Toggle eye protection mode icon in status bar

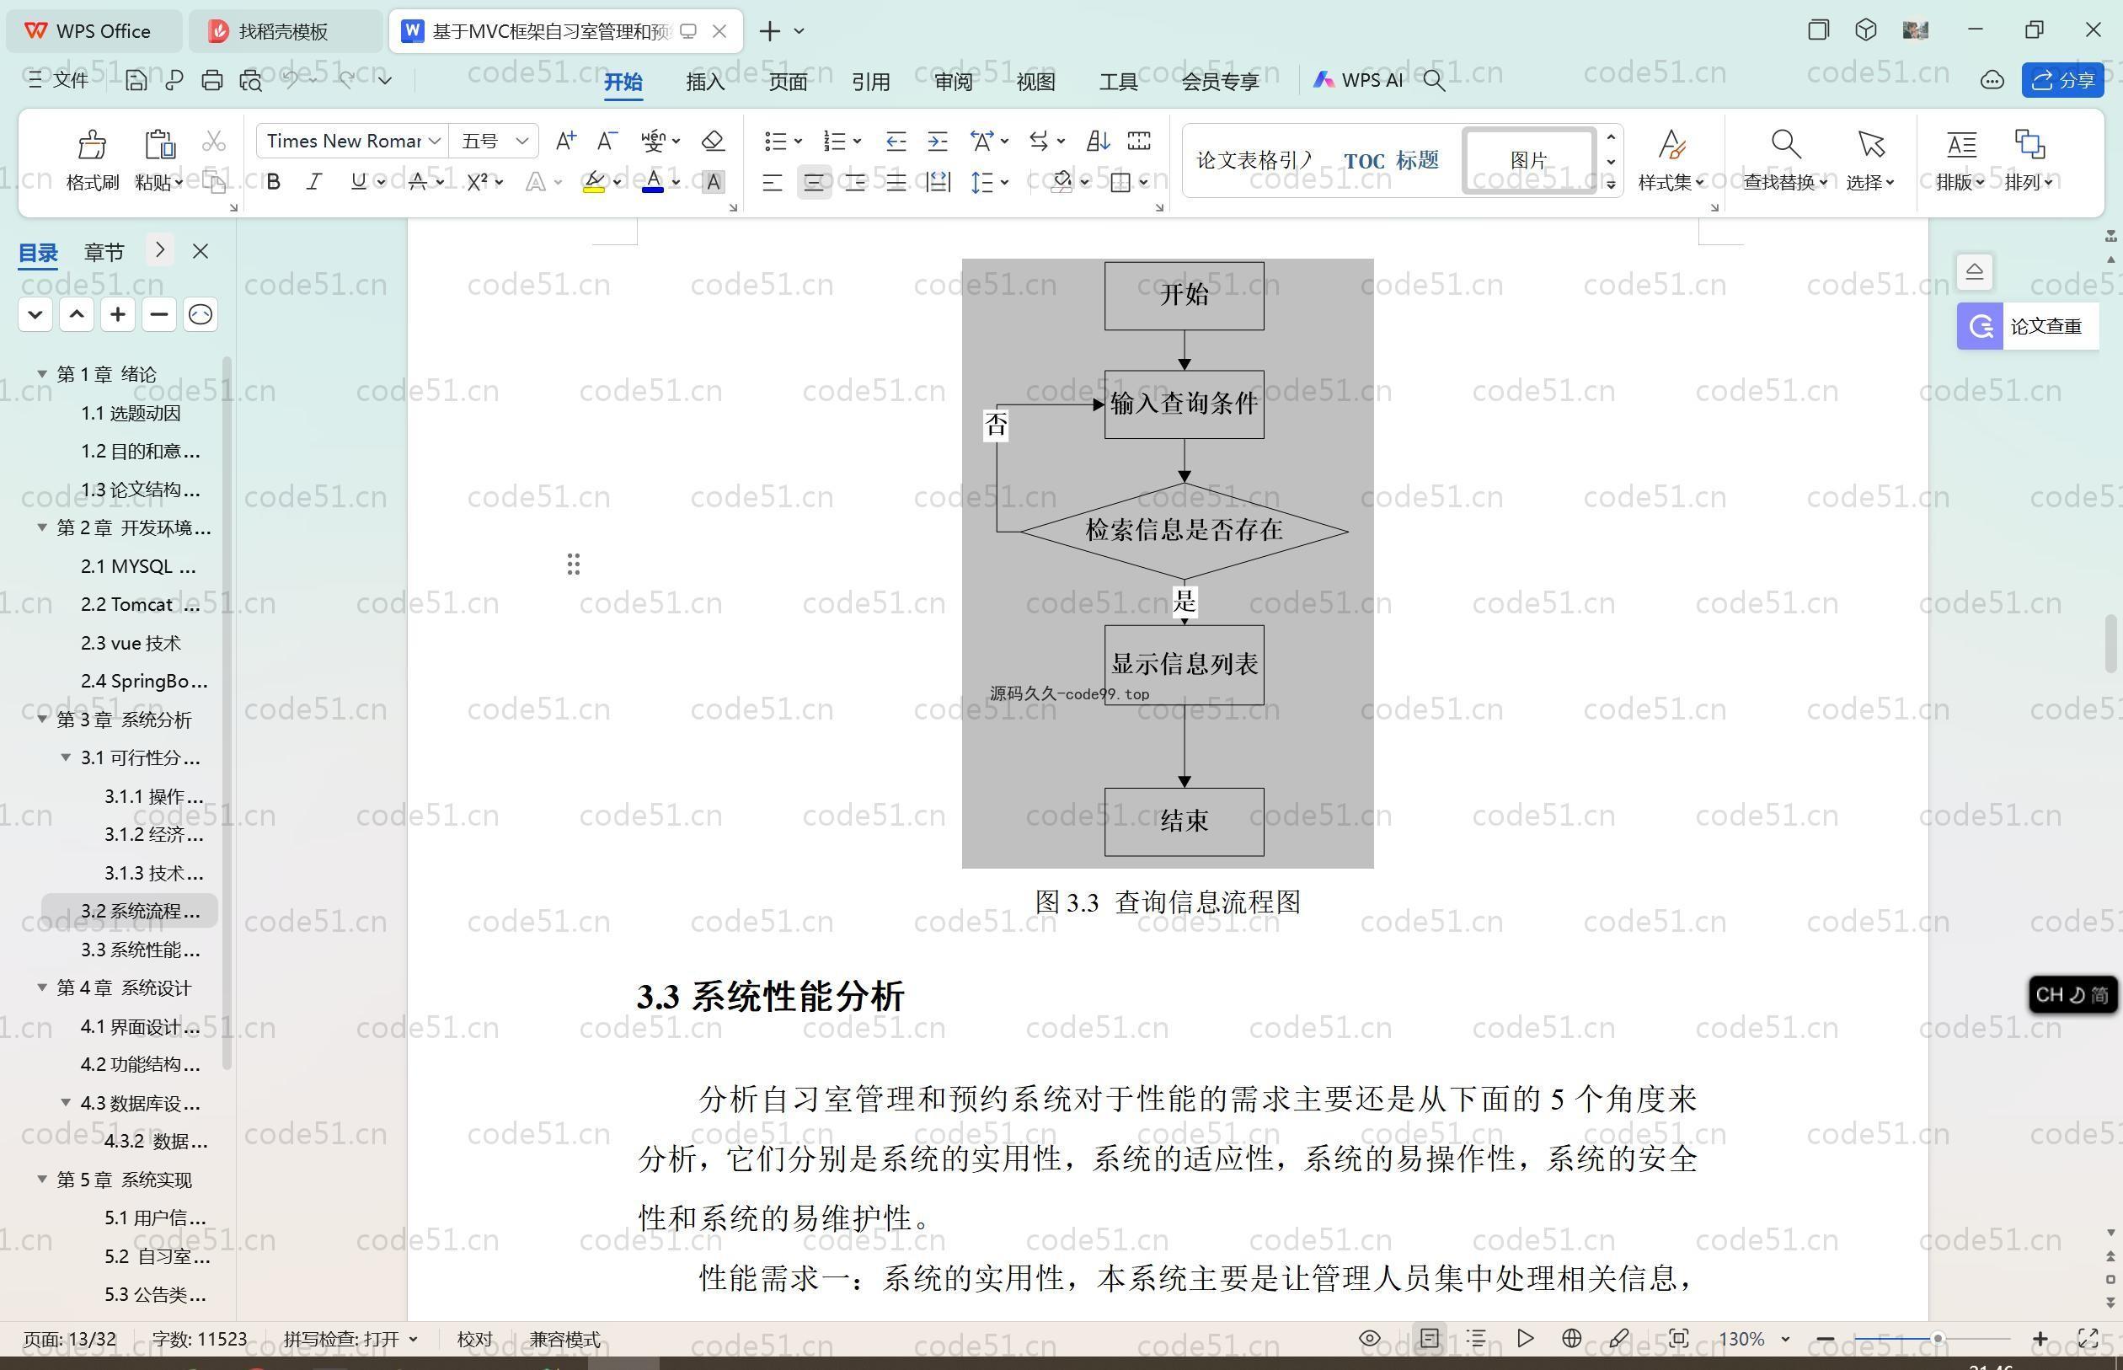click(x=1370, y=1338)
